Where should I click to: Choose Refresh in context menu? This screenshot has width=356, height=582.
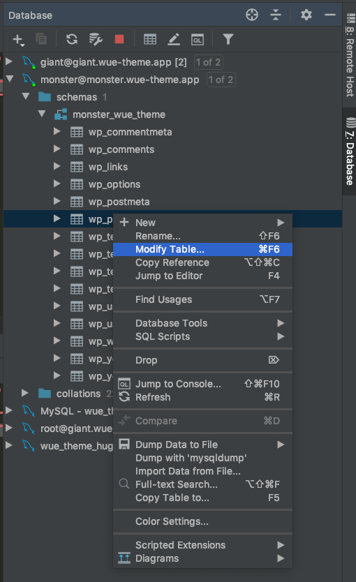click(x=202, y=397)
